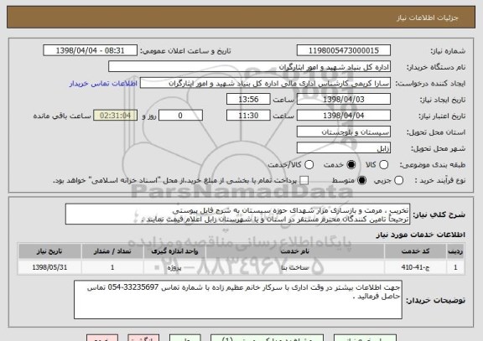Click service name cell ساخت بنا
The height and width of the screenshot is (341, 483).
tap(295, 267)
